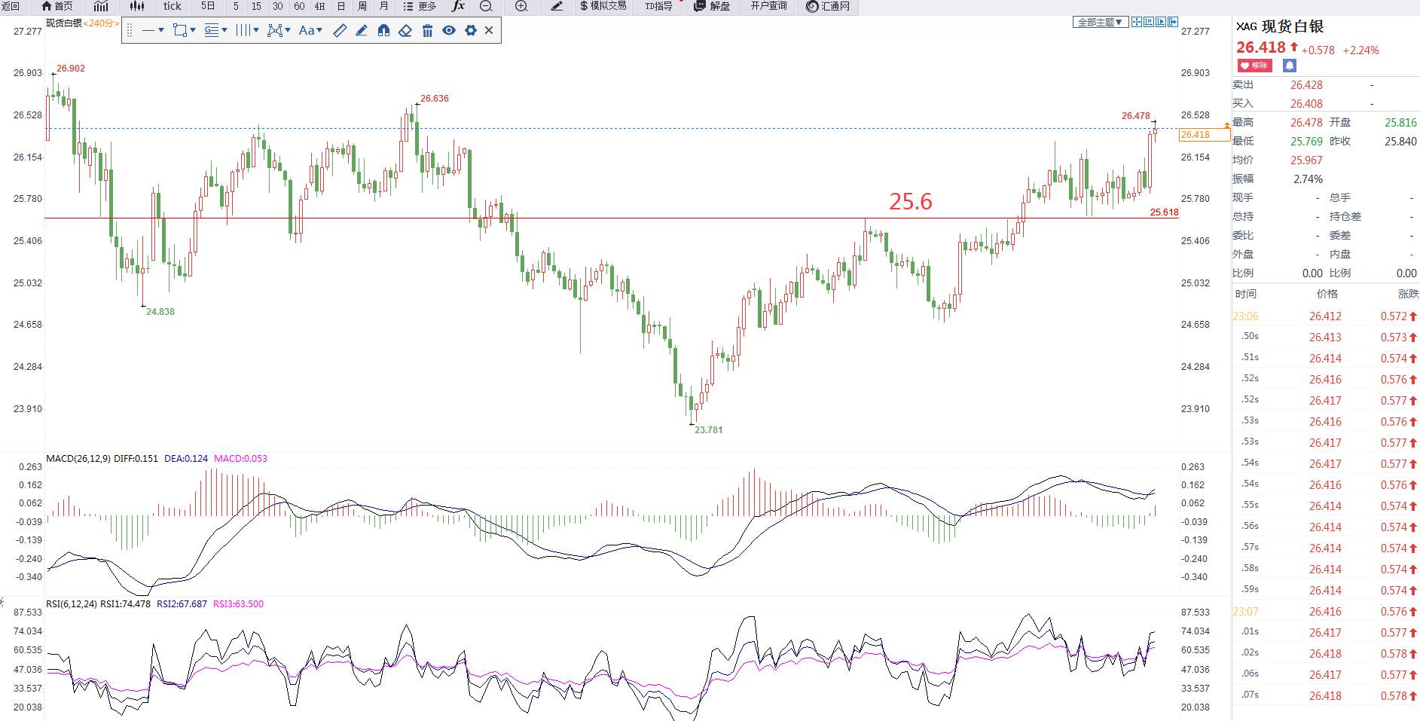
Task: Grab the drawing toolbar drag handle
Action: click(130, 30)
